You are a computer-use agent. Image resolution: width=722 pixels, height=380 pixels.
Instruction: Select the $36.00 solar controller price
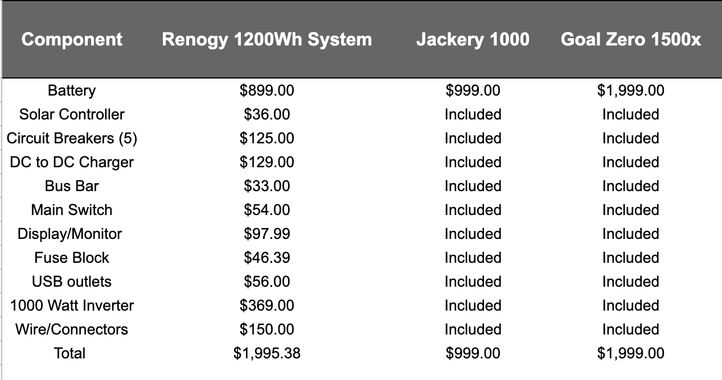[266, 114]
